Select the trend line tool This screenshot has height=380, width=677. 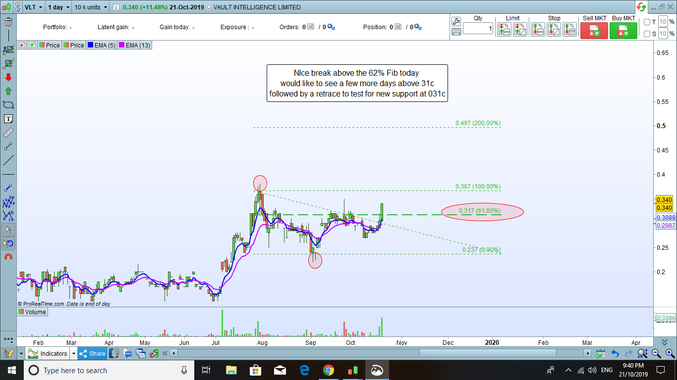coord(8,160)
